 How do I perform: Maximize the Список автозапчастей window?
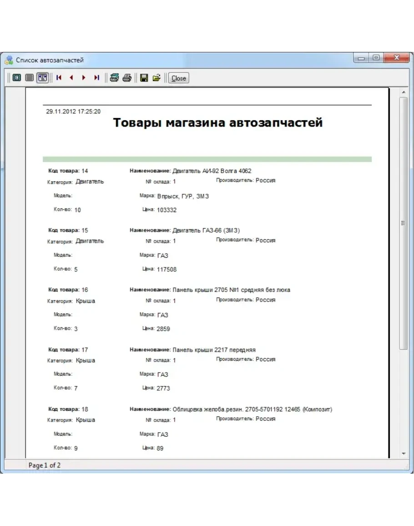click(x=376, y=58)
